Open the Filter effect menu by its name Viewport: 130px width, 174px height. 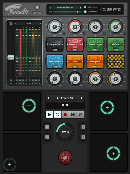[75, 61]
